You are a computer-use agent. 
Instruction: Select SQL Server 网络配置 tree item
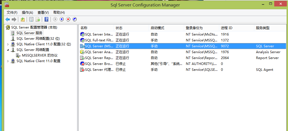[33, 50]
